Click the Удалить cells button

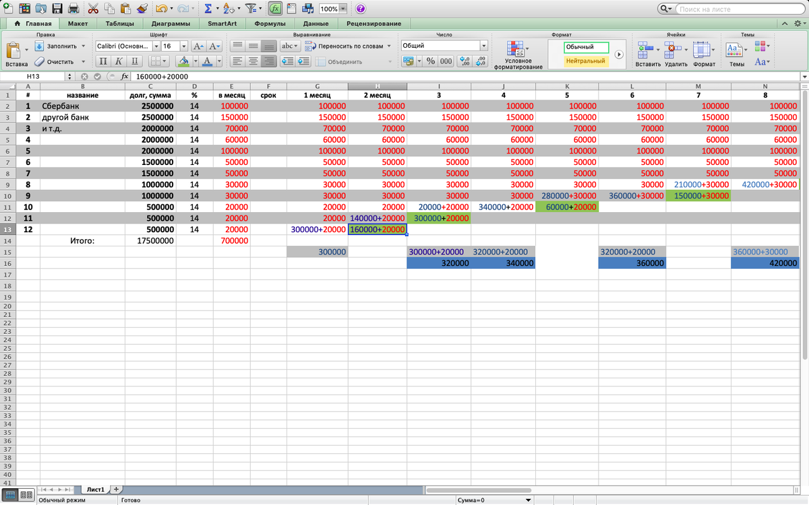coord(676,55)
